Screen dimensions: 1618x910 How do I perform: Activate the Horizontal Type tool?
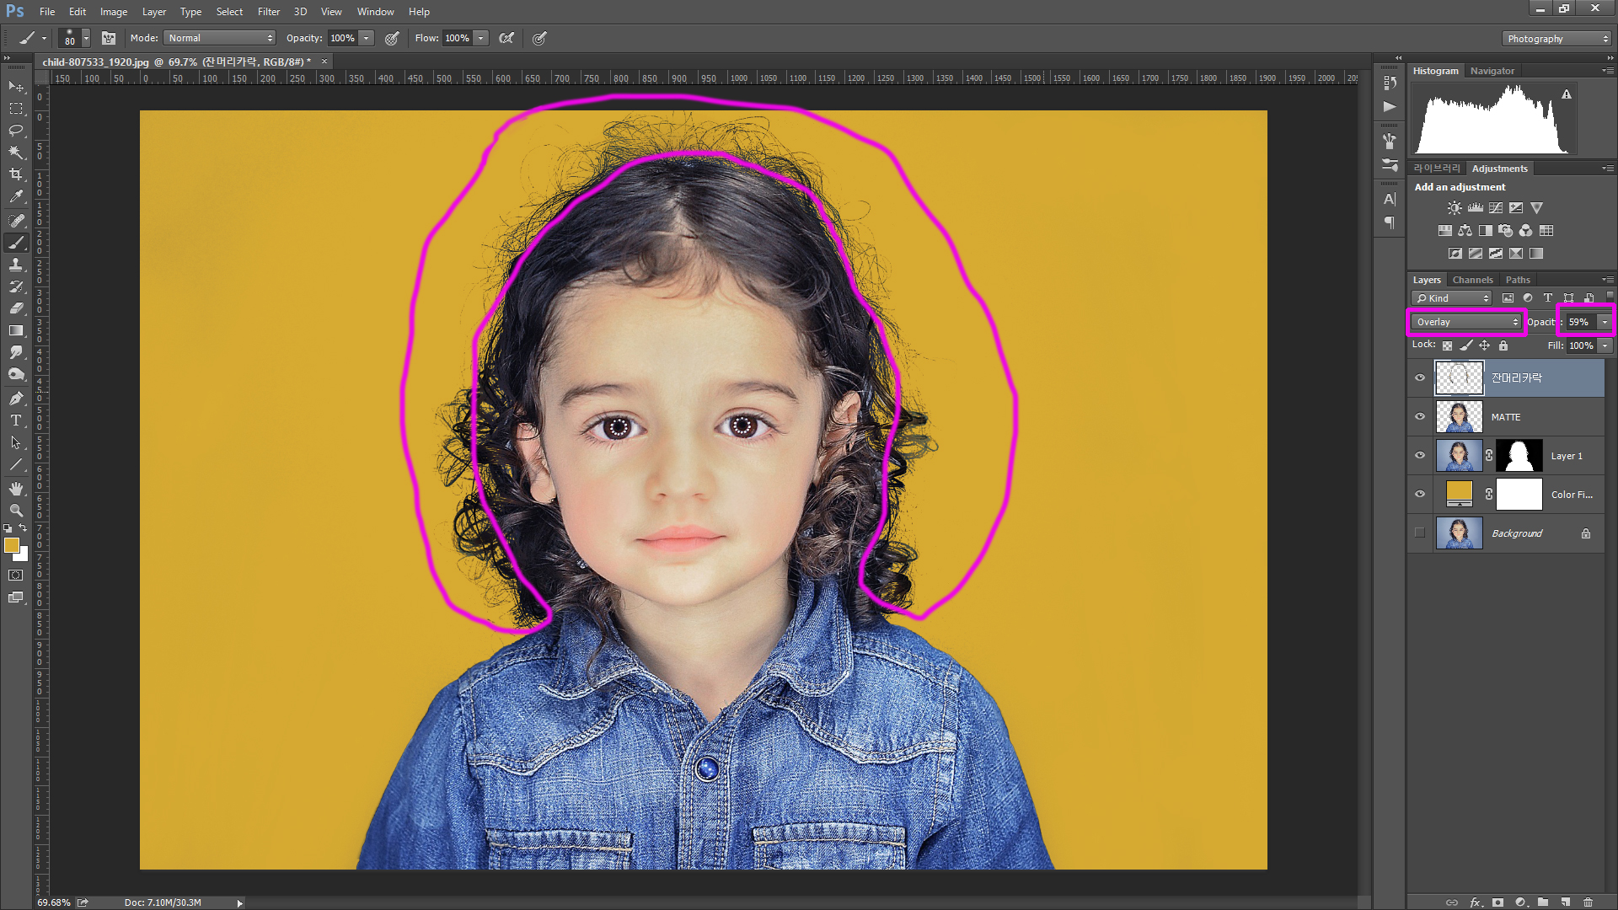[16, 420]
